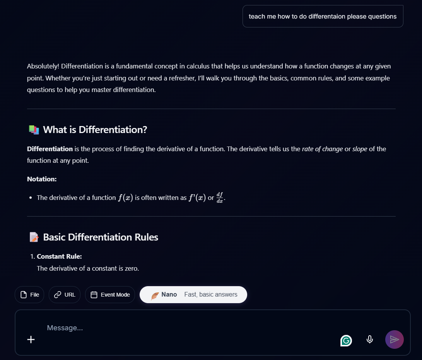Toggle Event Mode on
This screenshot has height=360, width=422.
(x=110, y=294)
